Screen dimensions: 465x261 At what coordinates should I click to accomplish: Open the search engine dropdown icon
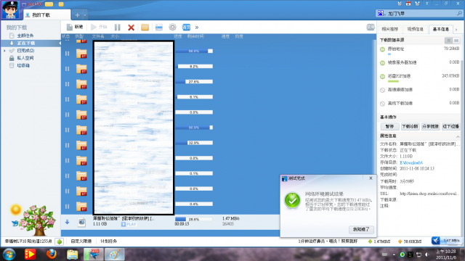pyautogui.click(x=381, y=14)
